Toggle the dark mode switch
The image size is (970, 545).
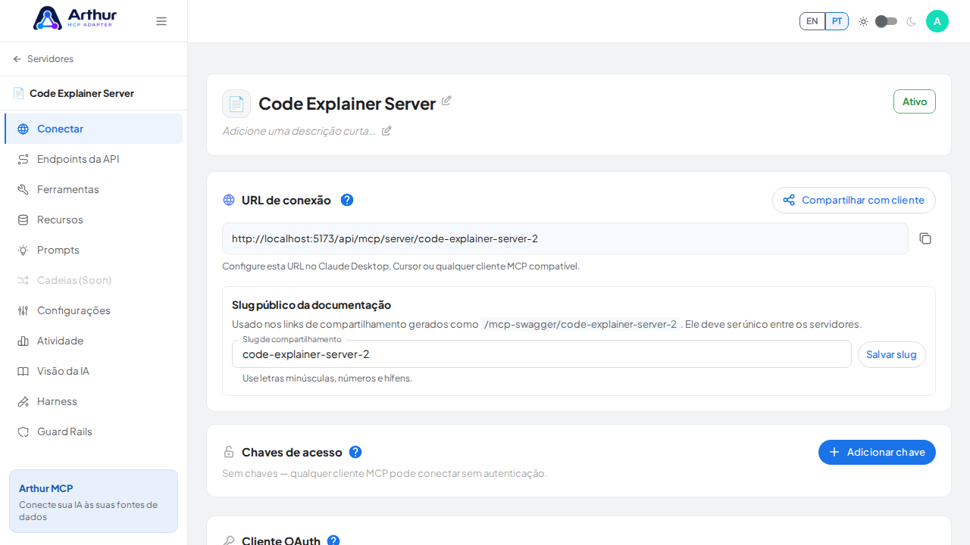click(886, 21)
